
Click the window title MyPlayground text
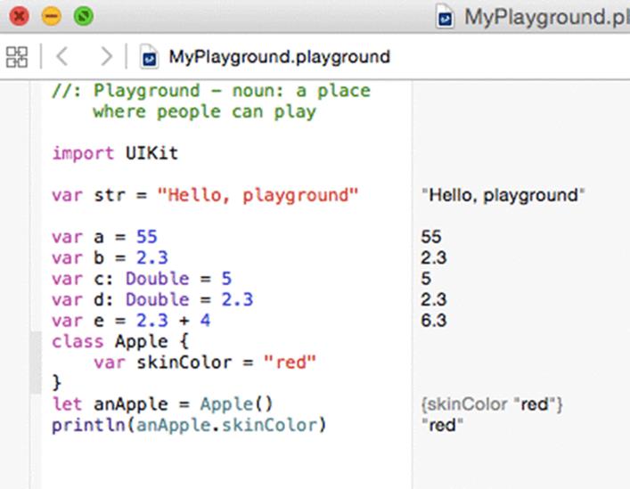tap(547, 17)
